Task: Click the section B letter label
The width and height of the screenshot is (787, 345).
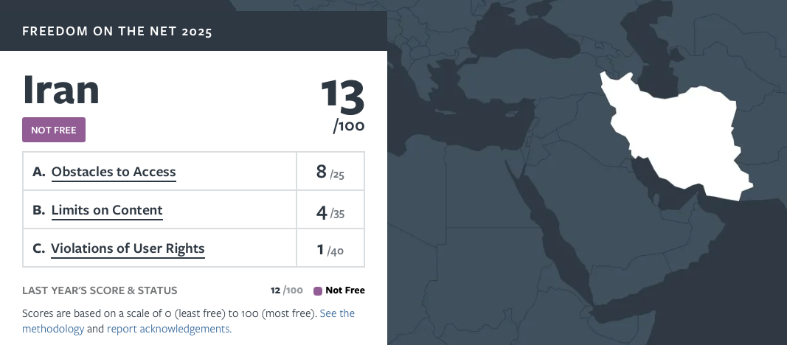Action: click(x=39, y=210)
